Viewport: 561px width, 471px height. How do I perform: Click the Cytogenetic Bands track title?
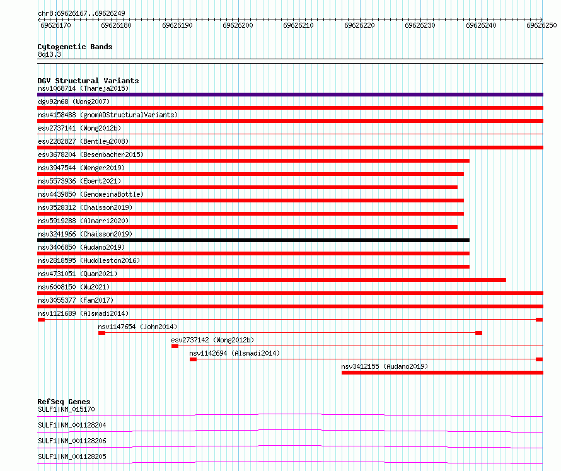[x=75, y=47]
